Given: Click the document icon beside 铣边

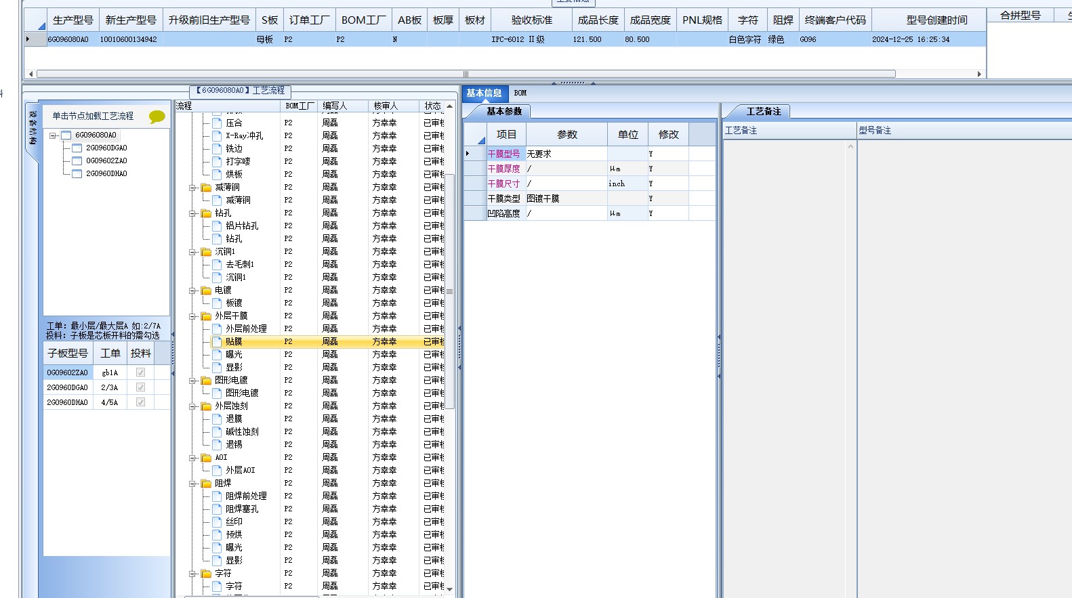Looking at the screenshot, I should click(x=217, y=149).
